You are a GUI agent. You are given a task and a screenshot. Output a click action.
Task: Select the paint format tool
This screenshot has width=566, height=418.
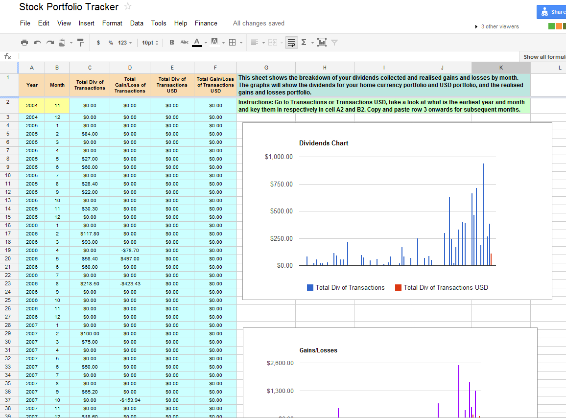pyautogui.click(x=80, y=42)
